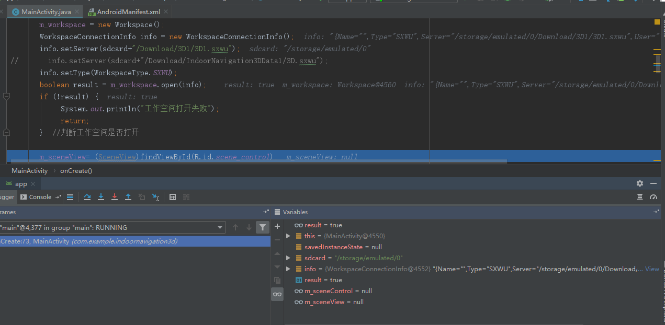
Task: Click the move watch down arrow
Action: tap(277, 267)
